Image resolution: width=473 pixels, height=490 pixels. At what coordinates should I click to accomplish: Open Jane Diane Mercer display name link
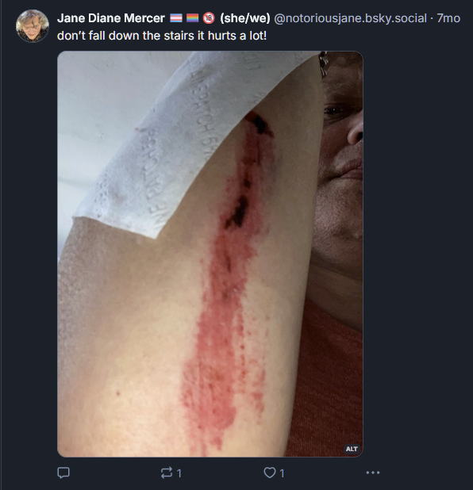pyautogui.click(x=111, y=18)
